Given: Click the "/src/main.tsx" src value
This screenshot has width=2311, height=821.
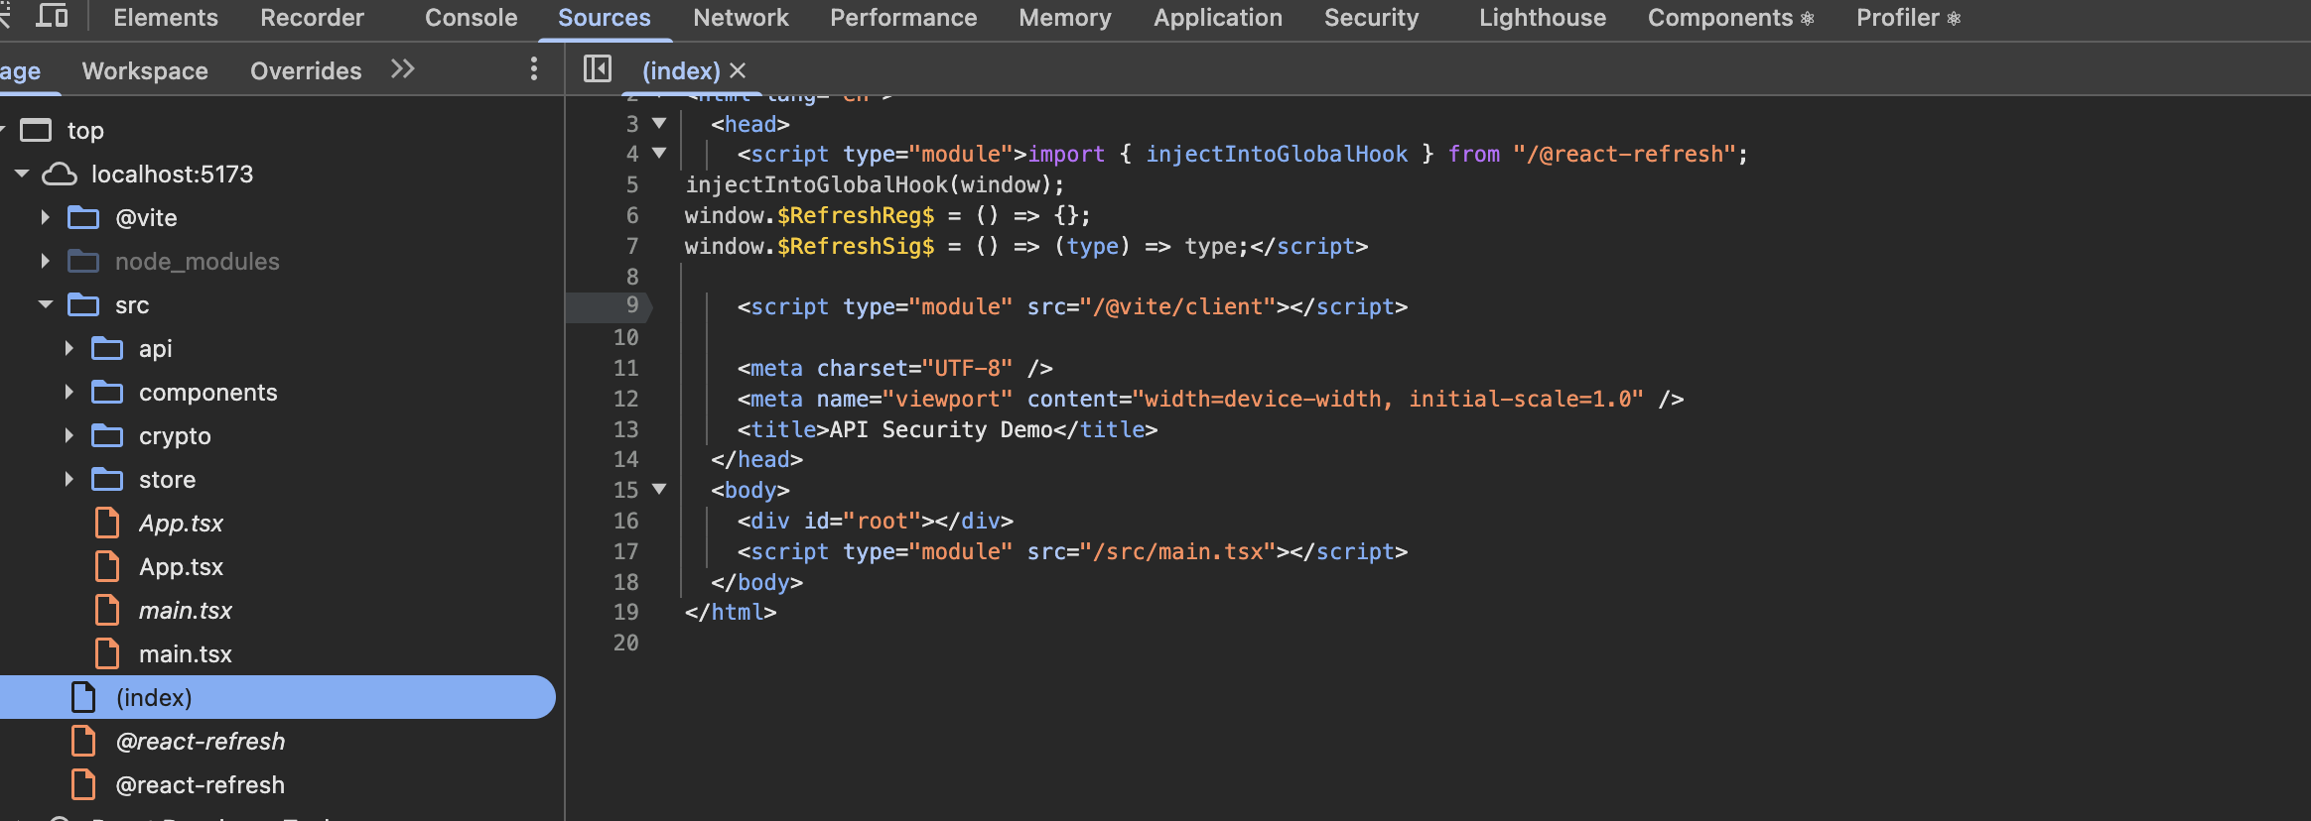Looking at the screenshot, I should pyautogui.click(x=1177, y=551).
